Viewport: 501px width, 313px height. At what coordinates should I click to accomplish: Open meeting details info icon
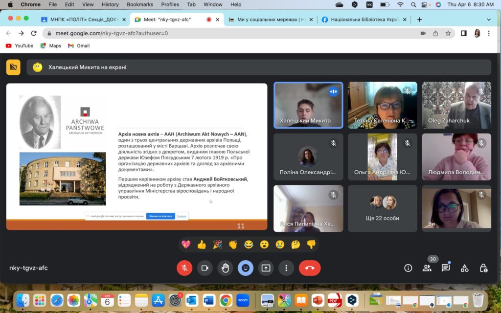tap(408, 268)
